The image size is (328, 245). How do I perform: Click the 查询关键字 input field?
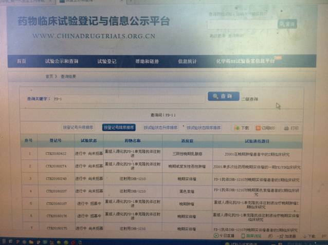click(x=129, y=97)
